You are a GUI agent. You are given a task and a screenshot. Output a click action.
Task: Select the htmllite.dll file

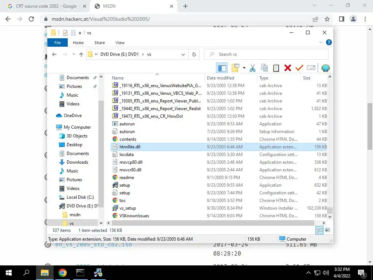219,147
